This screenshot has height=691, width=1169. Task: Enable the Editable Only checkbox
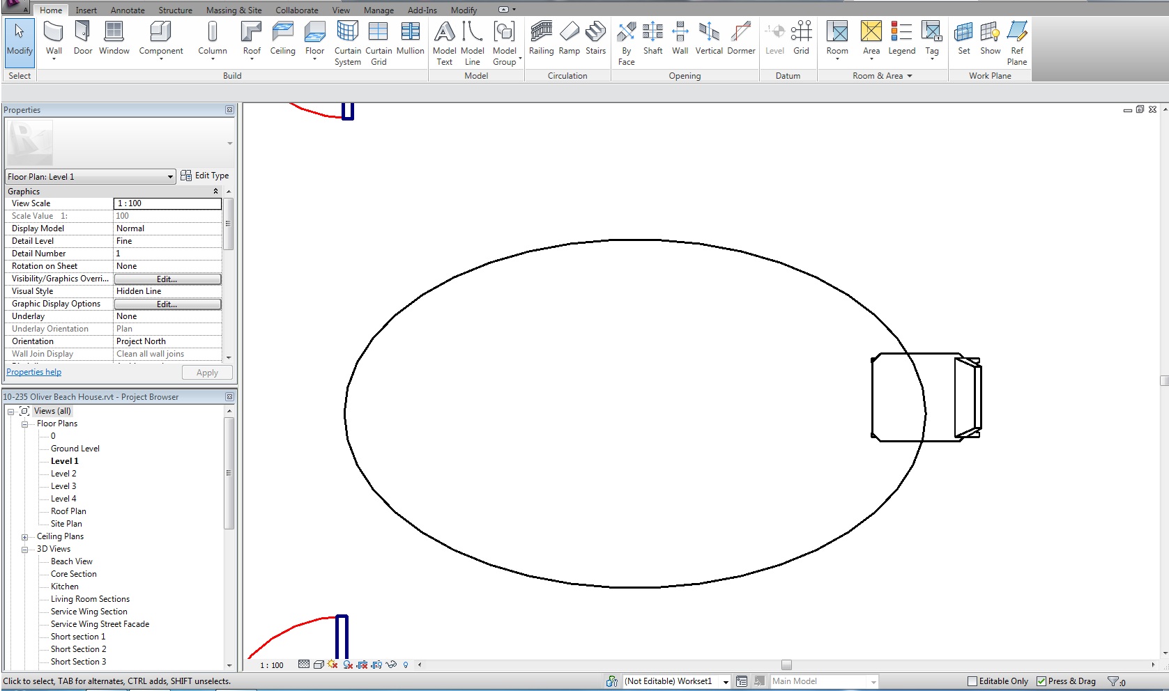tap(972, 681)
